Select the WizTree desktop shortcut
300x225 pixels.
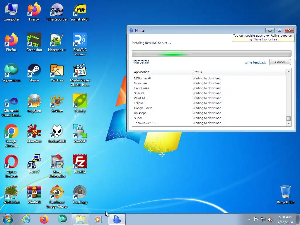(x=57, y=73)
